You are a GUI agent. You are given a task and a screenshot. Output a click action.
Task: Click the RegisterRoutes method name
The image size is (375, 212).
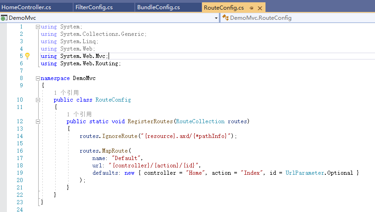click(150, 121)
